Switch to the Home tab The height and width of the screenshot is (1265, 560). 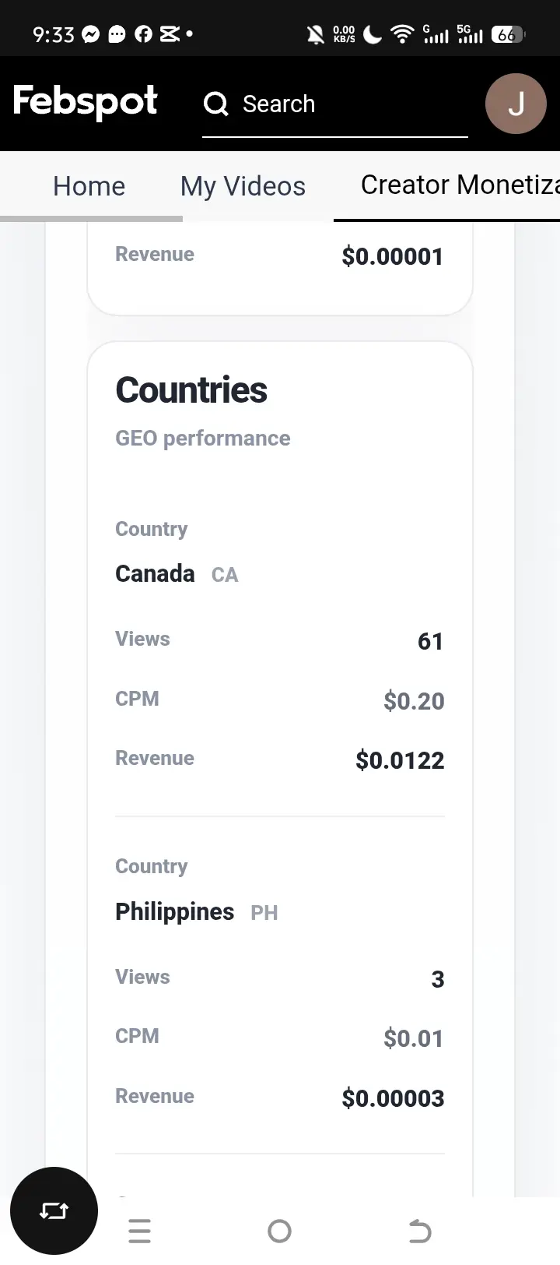pyautogui.click(x=89, y=186)
